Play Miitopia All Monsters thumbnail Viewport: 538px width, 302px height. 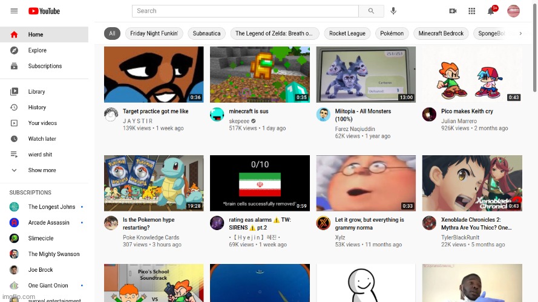[x=366, y=75]
